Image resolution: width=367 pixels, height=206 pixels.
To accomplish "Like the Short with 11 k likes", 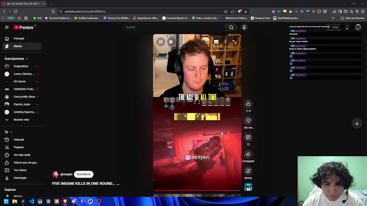I will click(248, 104).
